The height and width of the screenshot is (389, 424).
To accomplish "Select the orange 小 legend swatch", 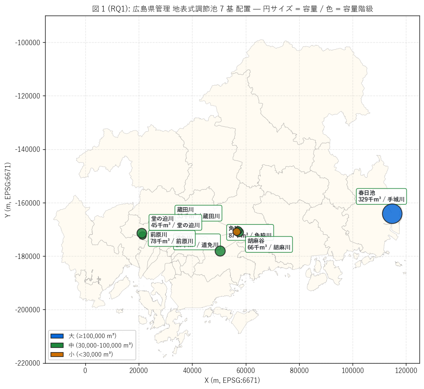I will [57, 355].
